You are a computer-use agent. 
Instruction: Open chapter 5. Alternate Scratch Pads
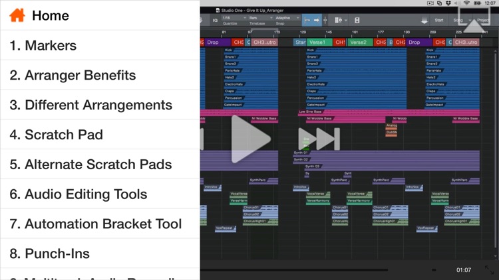coord(100,165)
